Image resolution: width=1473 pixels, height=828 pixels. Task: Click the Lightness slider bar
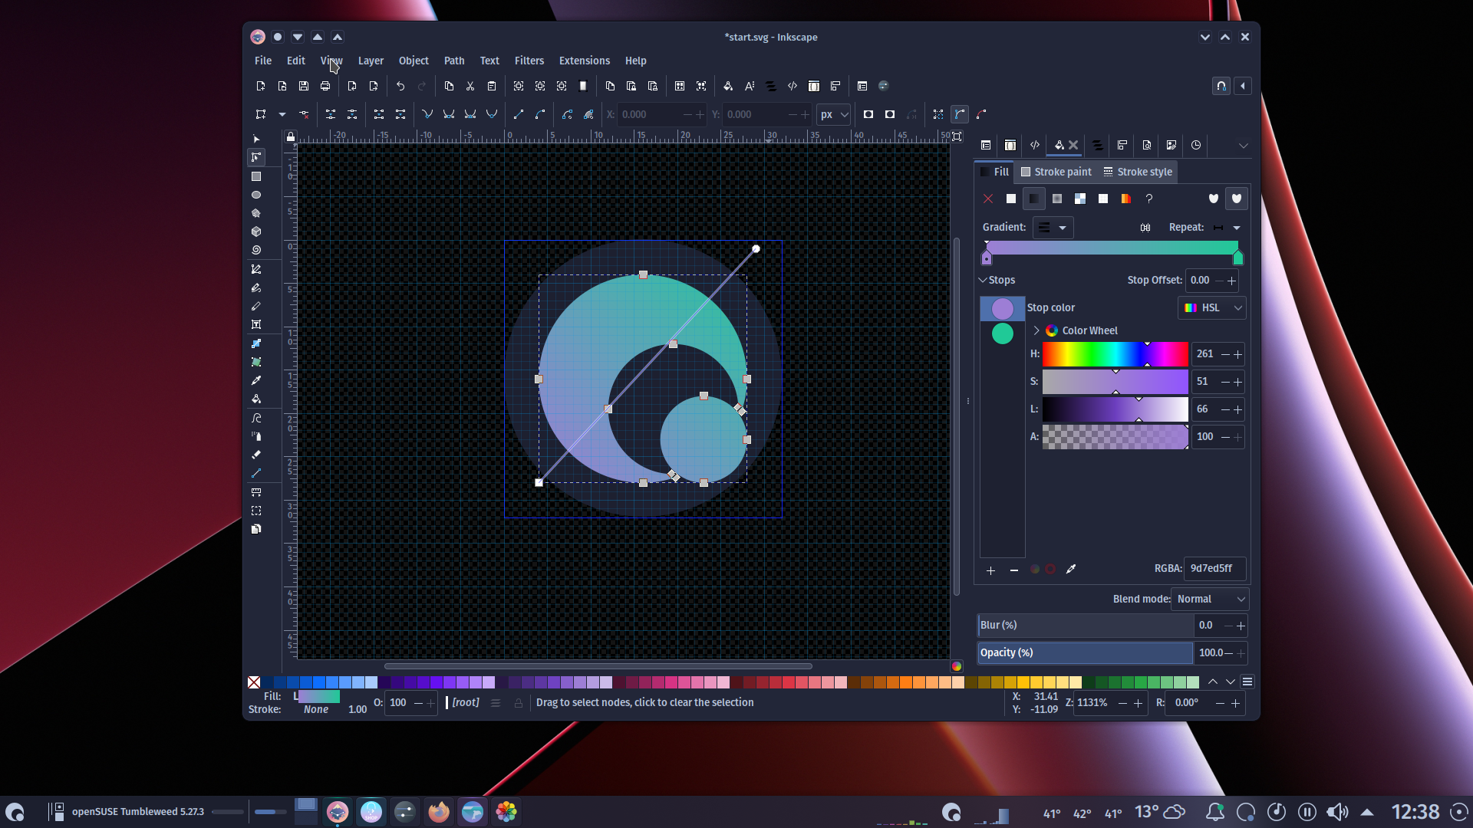[1115, 409]
